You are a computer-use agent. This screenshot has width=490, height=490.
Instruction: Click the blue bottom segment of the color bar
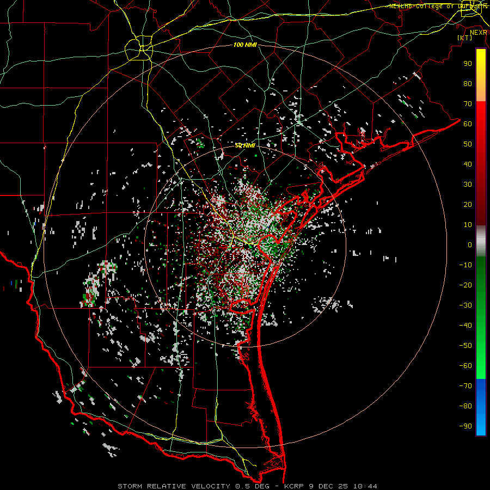point(481,407)
